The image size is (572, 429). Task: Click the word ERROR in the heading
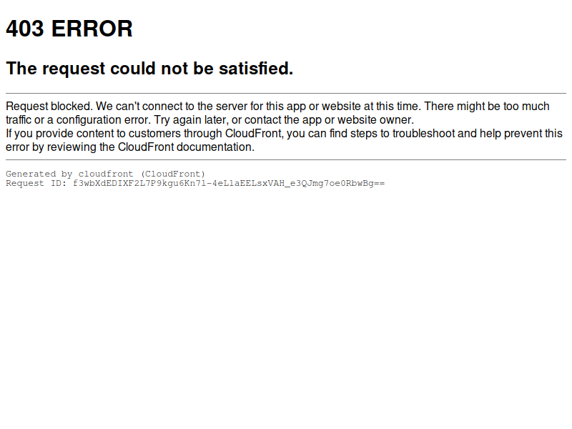(92, 29)
